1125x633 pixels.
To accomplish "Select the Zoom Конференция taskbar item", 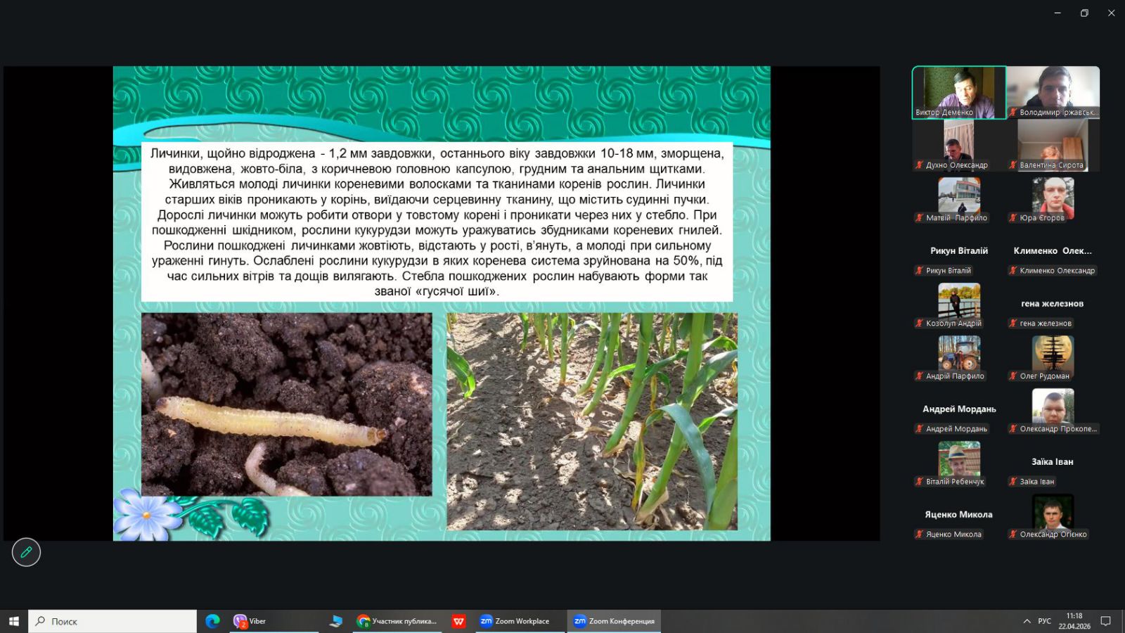I will pos(614,621).
